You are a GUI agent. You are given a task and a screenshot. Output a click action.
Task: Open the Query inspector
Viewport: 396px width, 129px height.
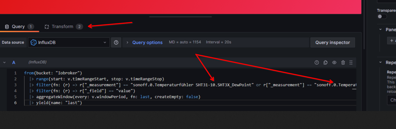333,42
